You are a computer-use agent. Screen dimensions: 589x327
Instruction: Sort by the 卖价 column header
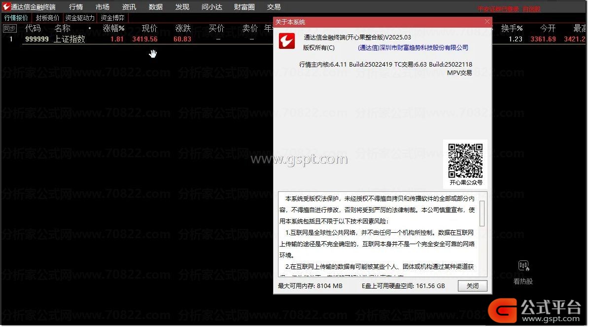pyautogui.click(x=250, y=28)
